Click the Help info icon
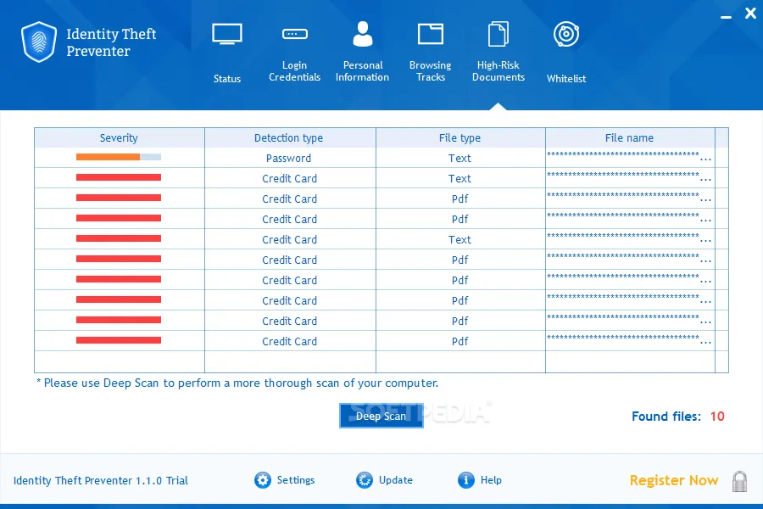Viewport: 763px width, 509px height. tap(465, 480)
